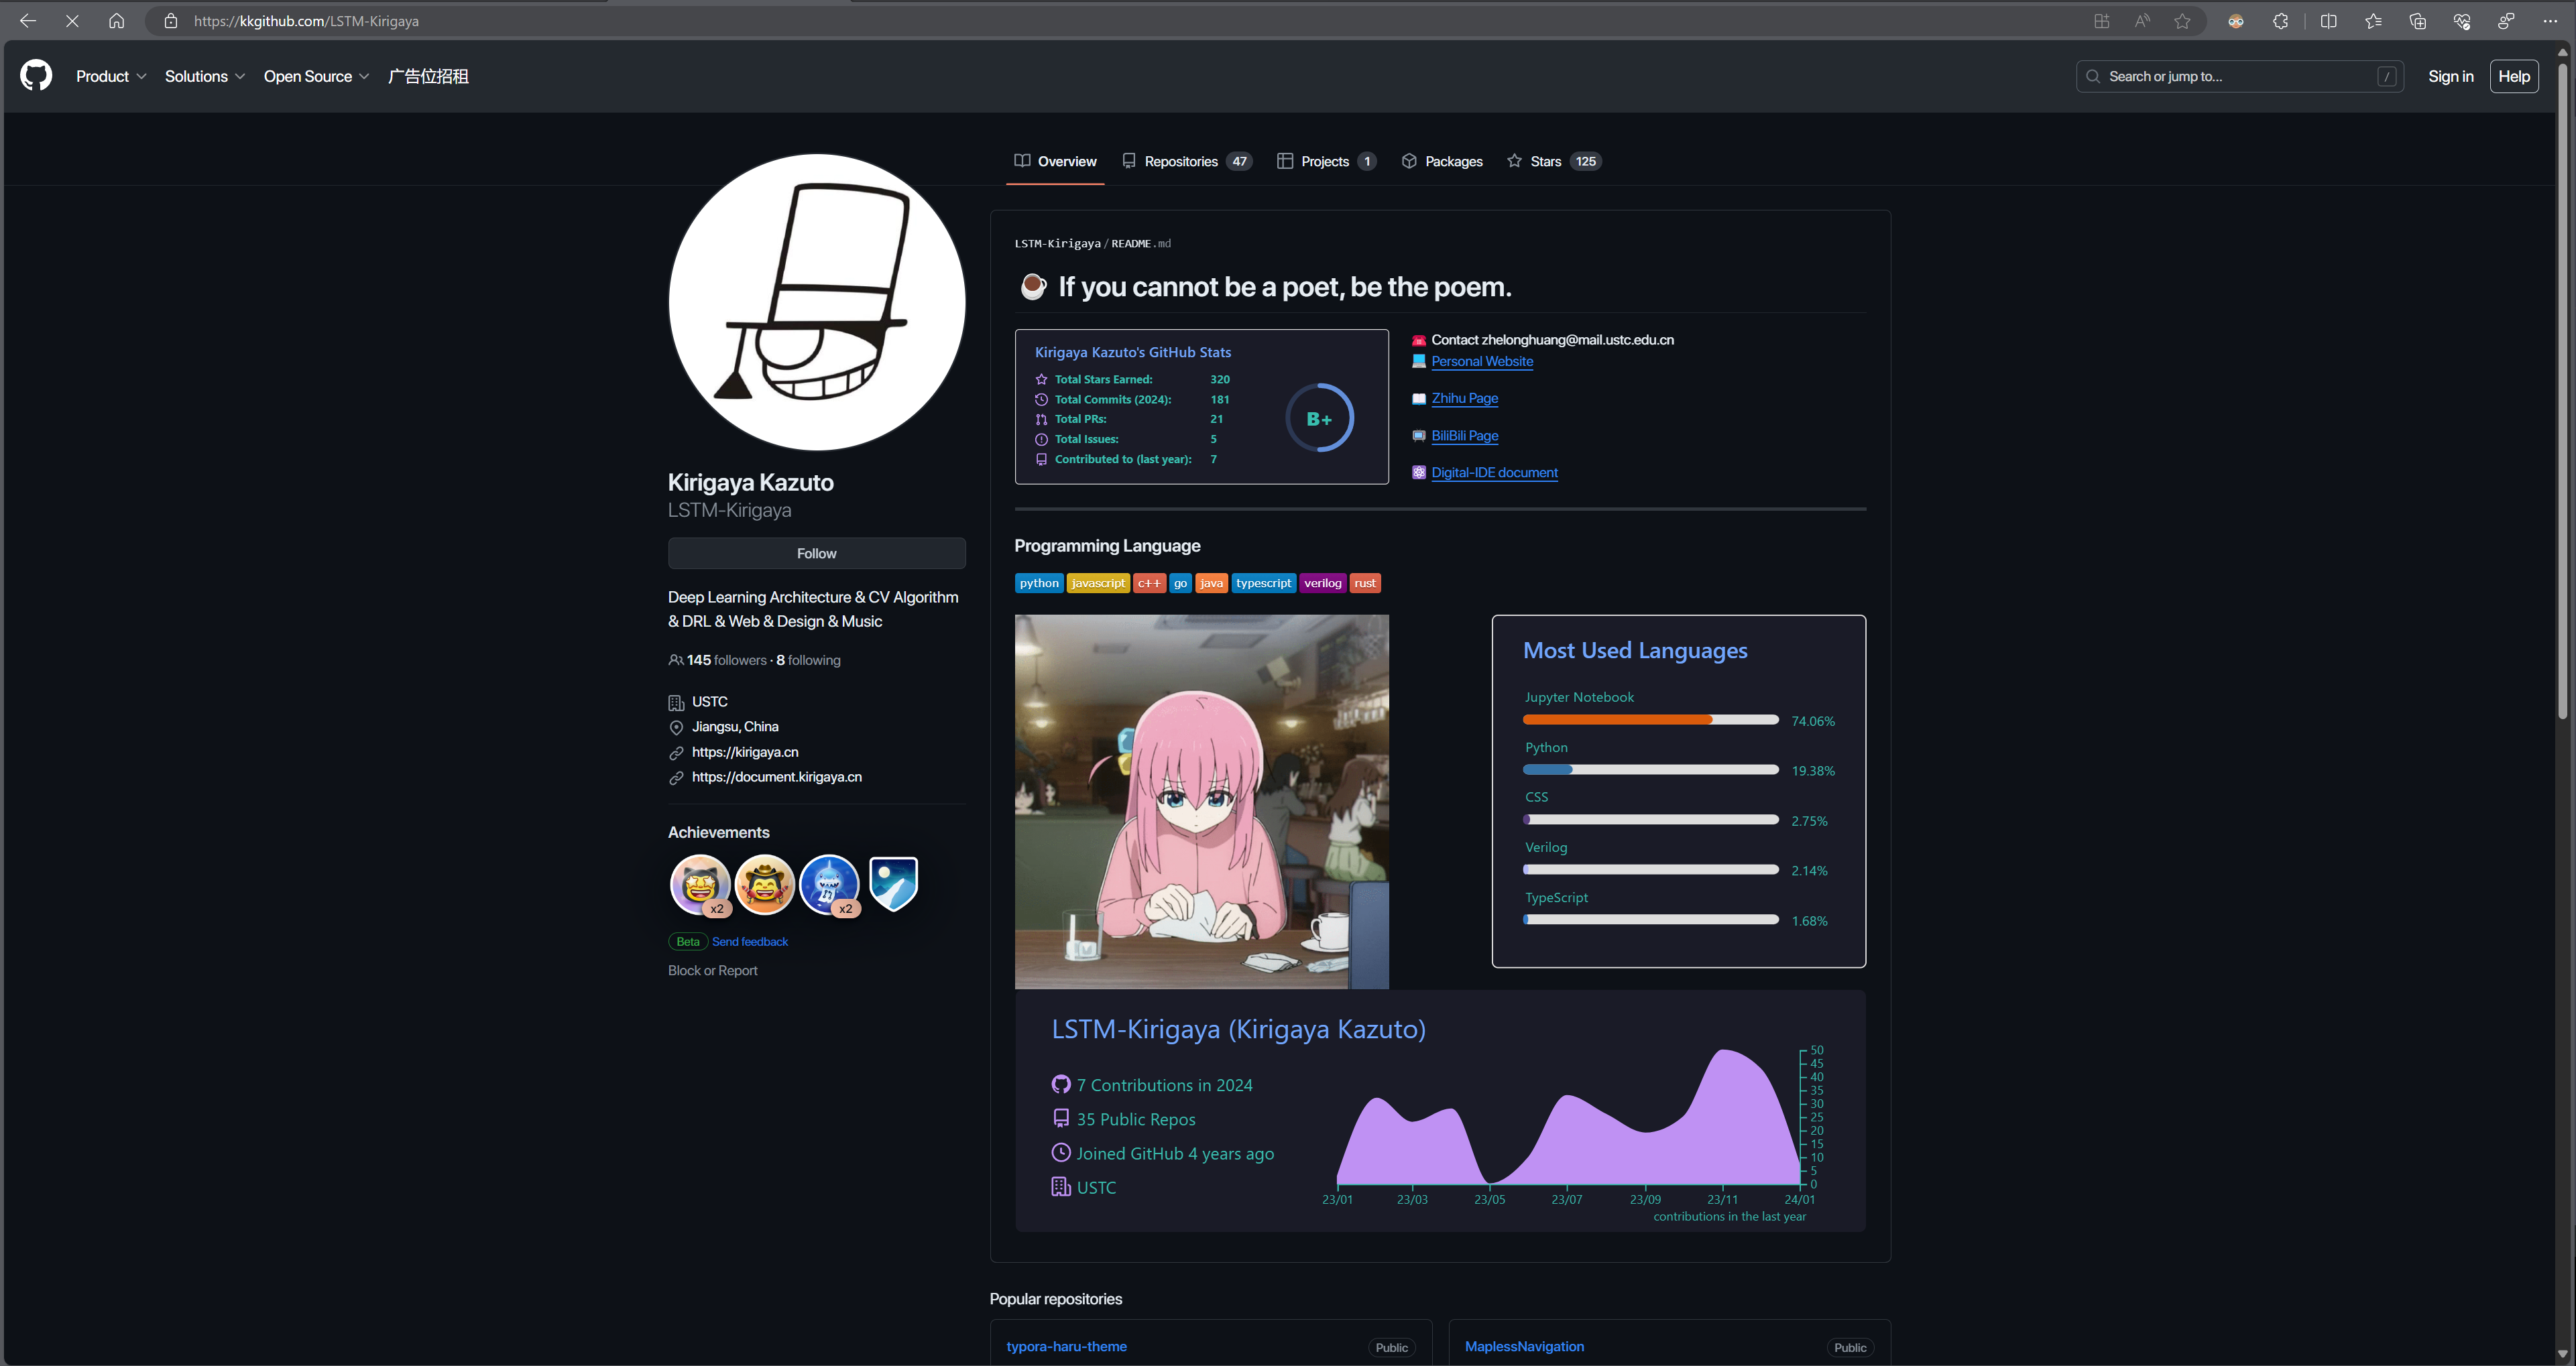This screenshot has height=1366, width=2576.
Task: Click the shark achievement badge
Action: pos(829,883)
